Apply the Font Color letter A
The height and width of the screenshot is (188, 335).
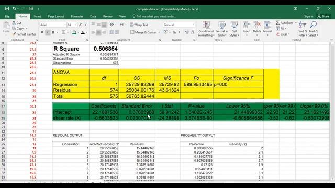[x=83, y=32]
